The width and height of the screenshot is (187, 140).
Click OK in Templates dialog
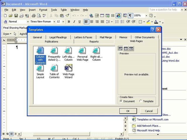[x=128, y=111]
